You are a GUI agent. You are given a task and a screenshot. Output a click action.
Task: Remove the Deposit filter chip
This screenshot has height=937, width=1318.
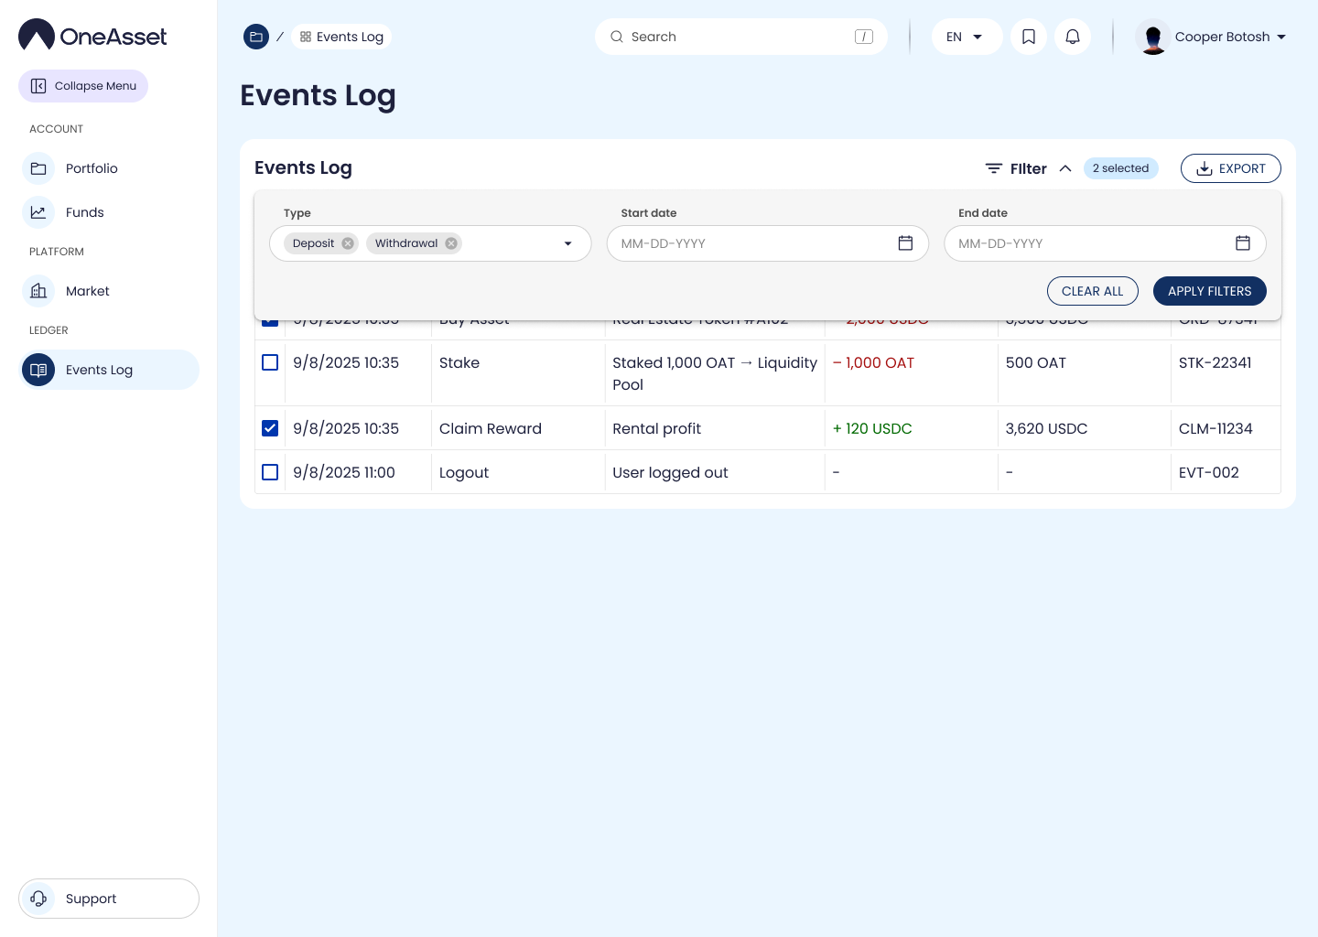(x=348, y=243)
